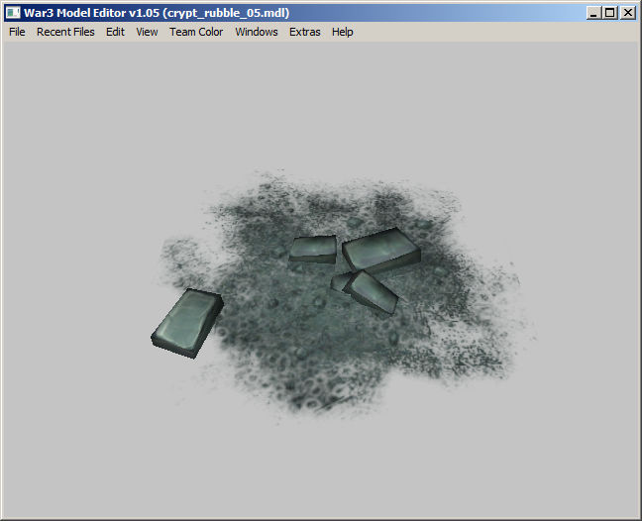This screenshot has height=521, width=642.
Task: Click the crypt_rubble_05.mdl title bar text
Action: click(x=226, y=13)
